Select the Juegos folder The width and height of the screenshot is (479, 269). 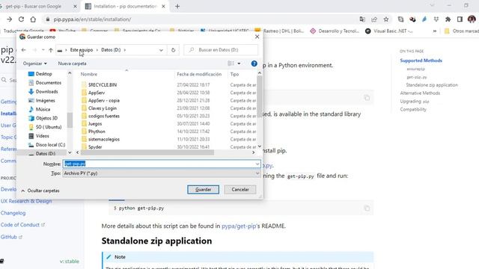[x=95, y=124]
